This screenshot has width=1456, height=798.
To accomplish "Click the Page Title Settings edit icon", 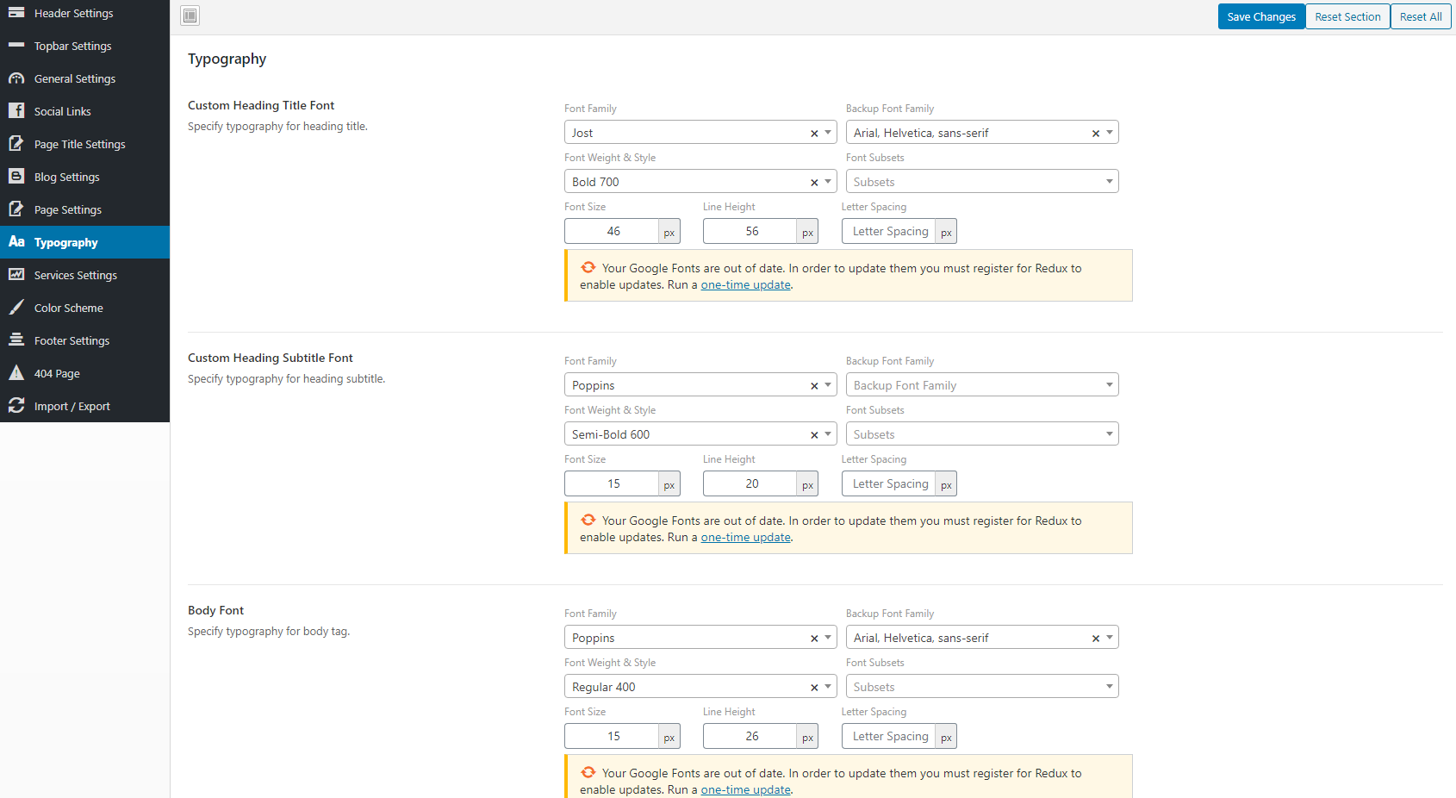I will pyautogui.click(x=16, y=143).
